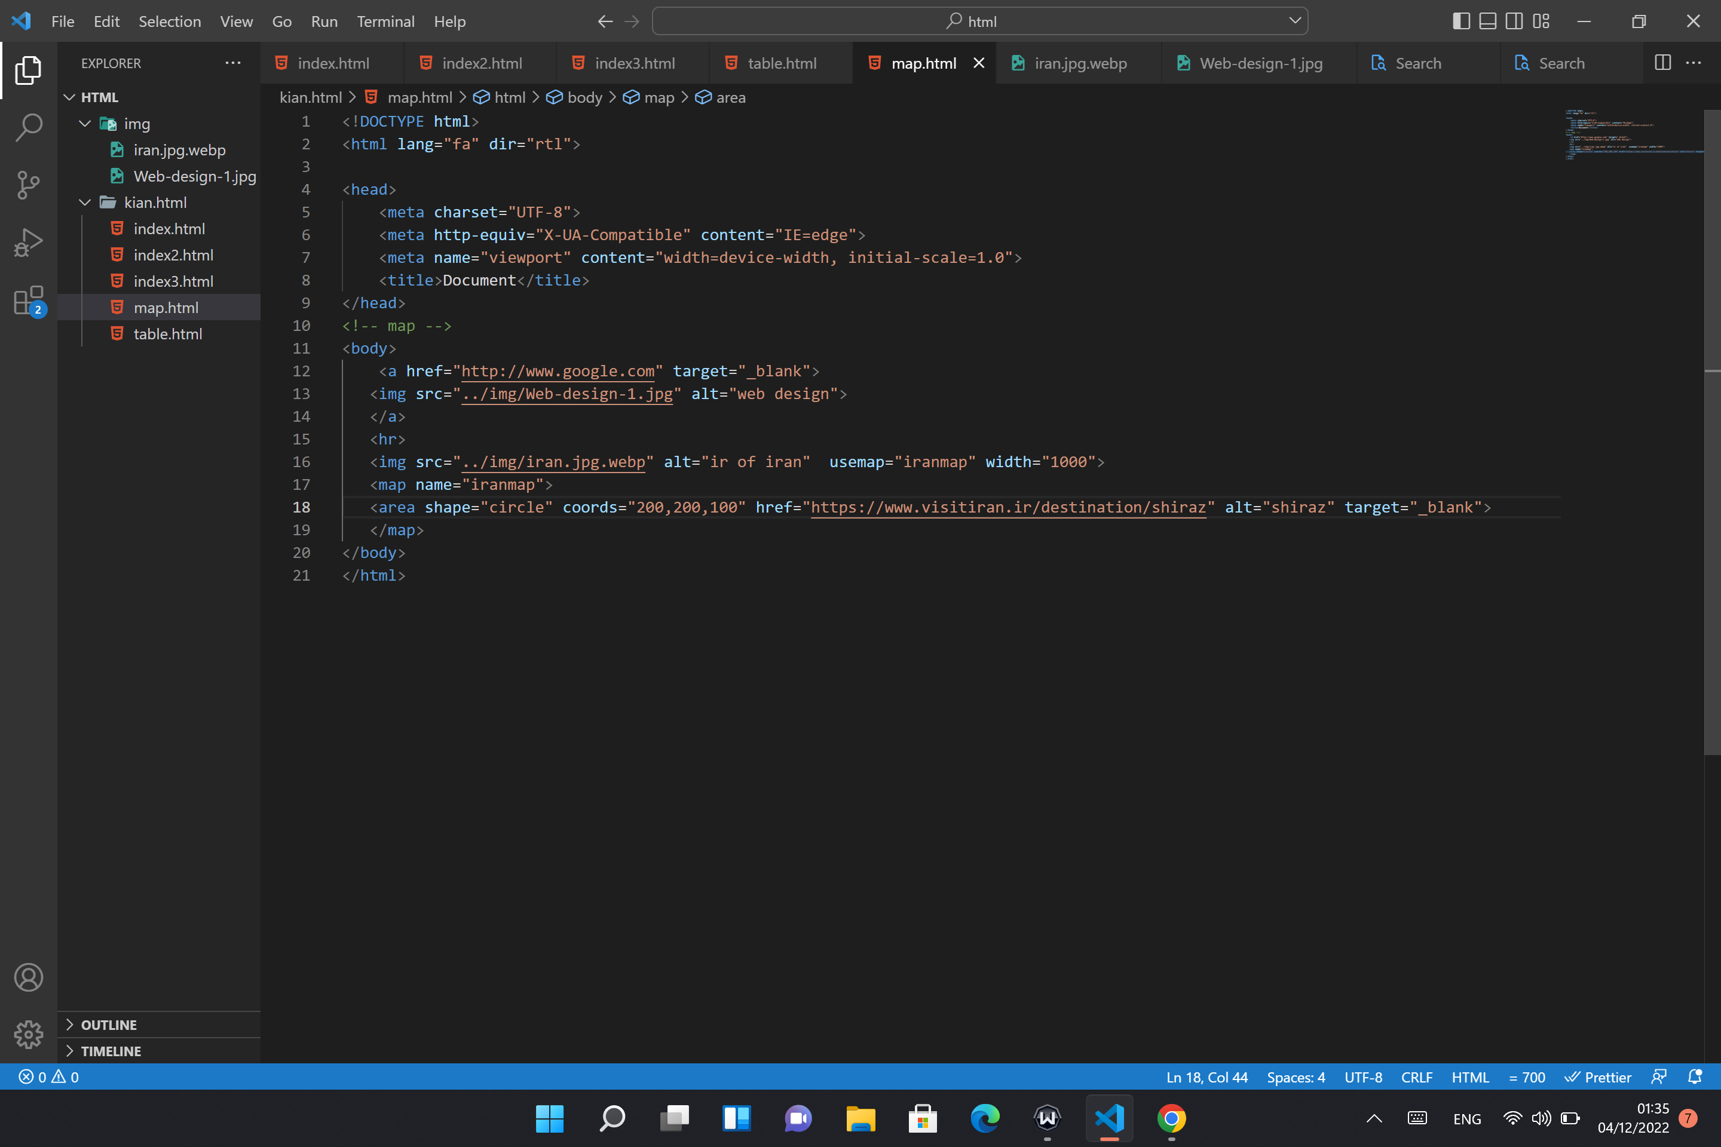This screenshot has height=1147, width=1721.
Task: Open Microsoft Store from the taskbar
Action: 923,1118
